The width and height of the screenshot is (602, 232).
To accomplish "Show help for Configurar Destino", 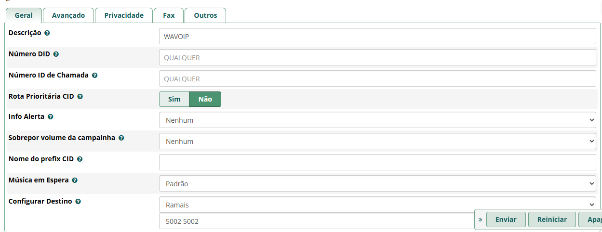I will tap(78, 202).
